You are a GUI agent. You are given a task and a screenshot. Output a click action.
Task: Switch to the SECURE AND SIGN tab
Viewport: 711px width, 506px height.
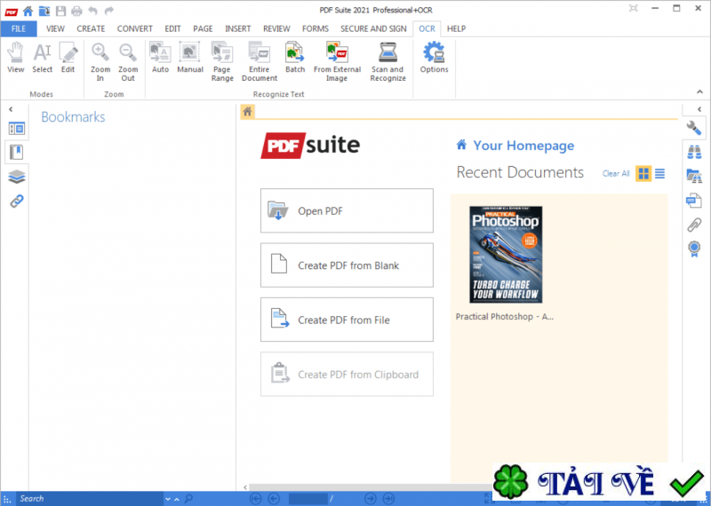coord(373,28)
